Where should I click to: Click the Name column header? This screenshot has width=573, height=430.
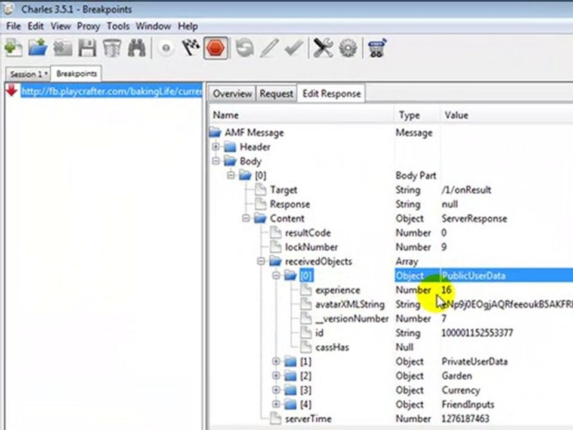coord(302,115)
